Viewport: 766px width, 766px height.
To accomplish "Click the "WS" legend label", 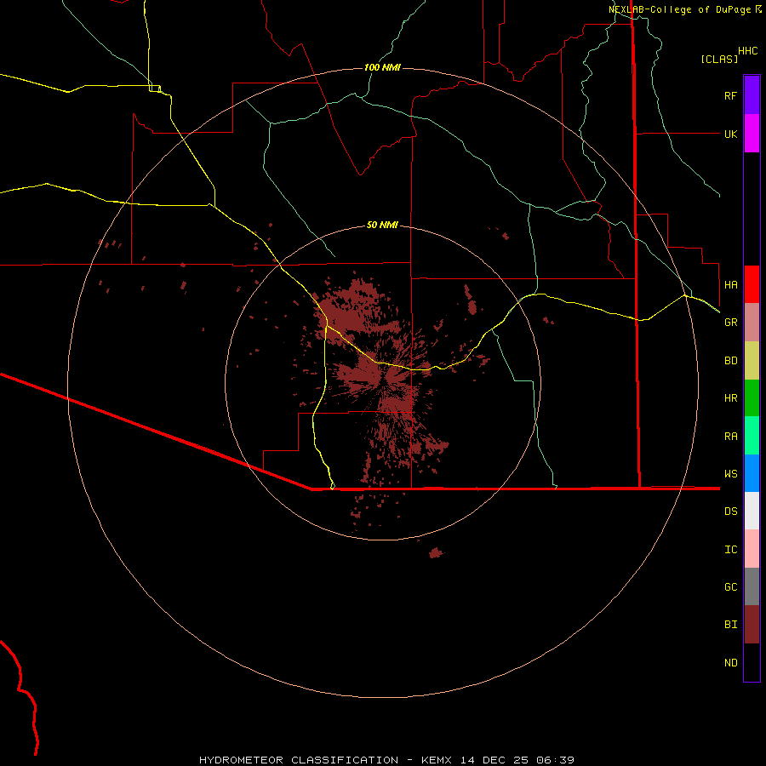I will (x=730, y=474).
